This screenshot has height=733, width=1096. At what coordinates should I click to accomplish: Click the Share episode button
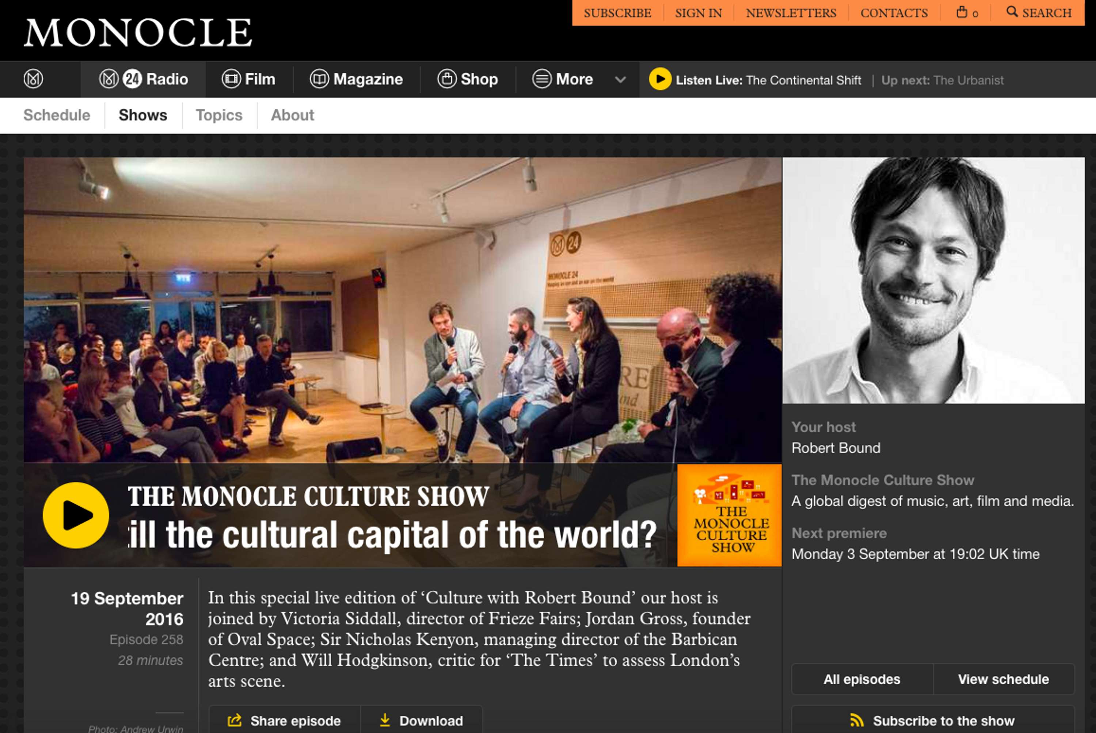tap(284, 720)
